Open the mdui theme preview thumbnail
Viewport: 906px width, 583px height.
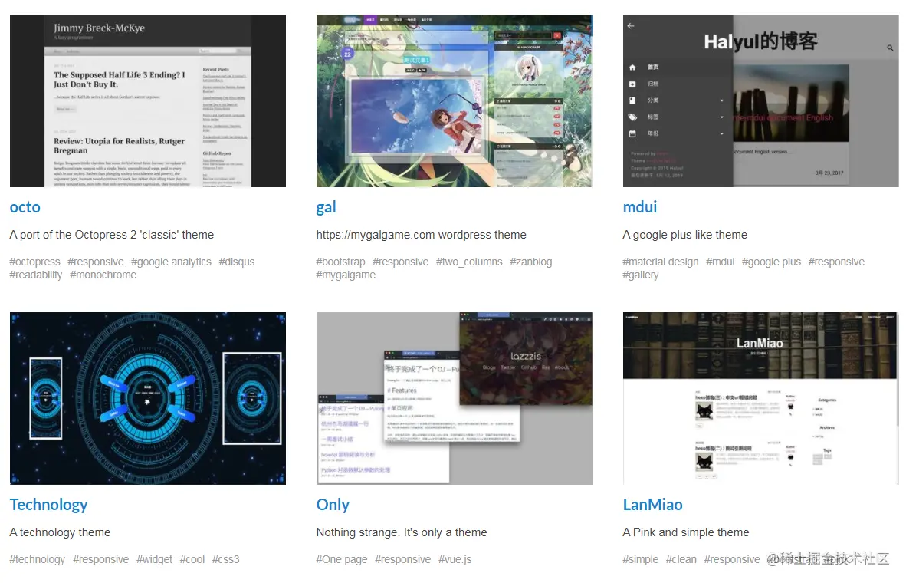[760, 100]
